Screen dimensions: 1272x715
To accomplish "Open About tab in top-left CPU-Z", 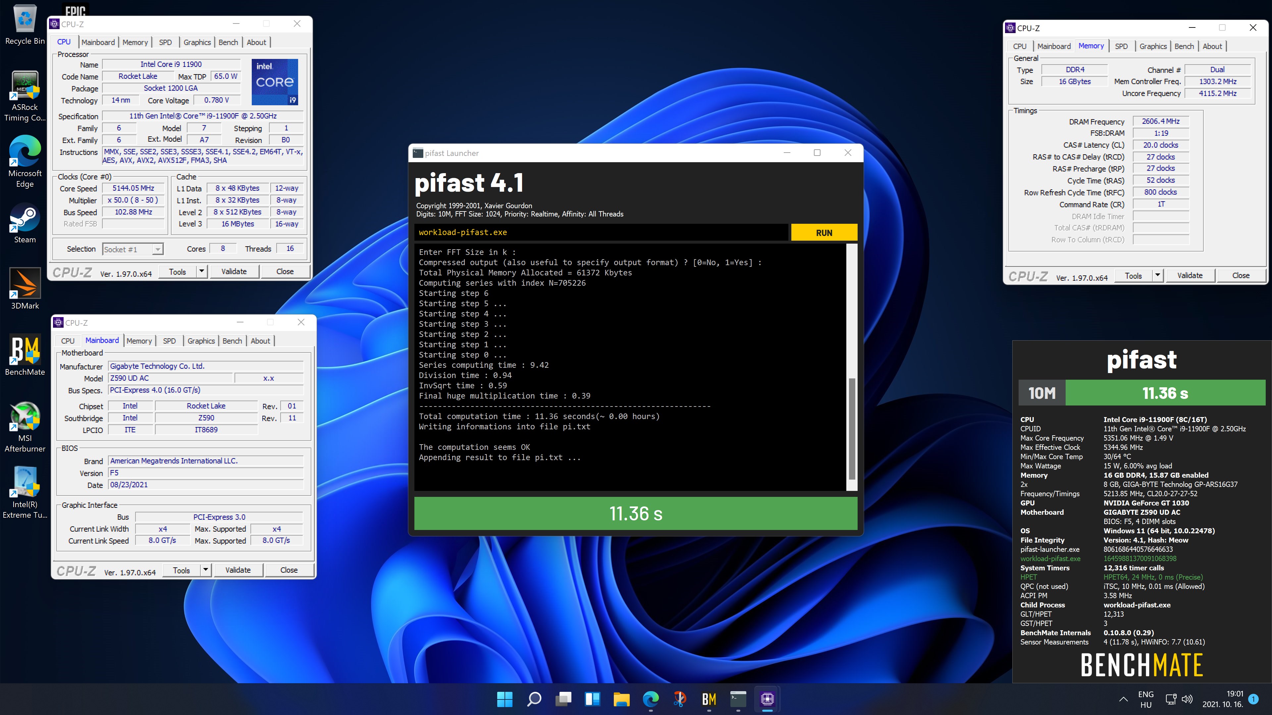I will [x=256, y=42].
